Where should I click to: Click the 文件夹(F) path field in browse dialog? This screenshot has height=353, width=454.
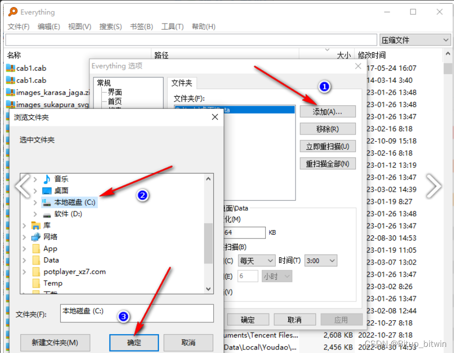[137, 313]
